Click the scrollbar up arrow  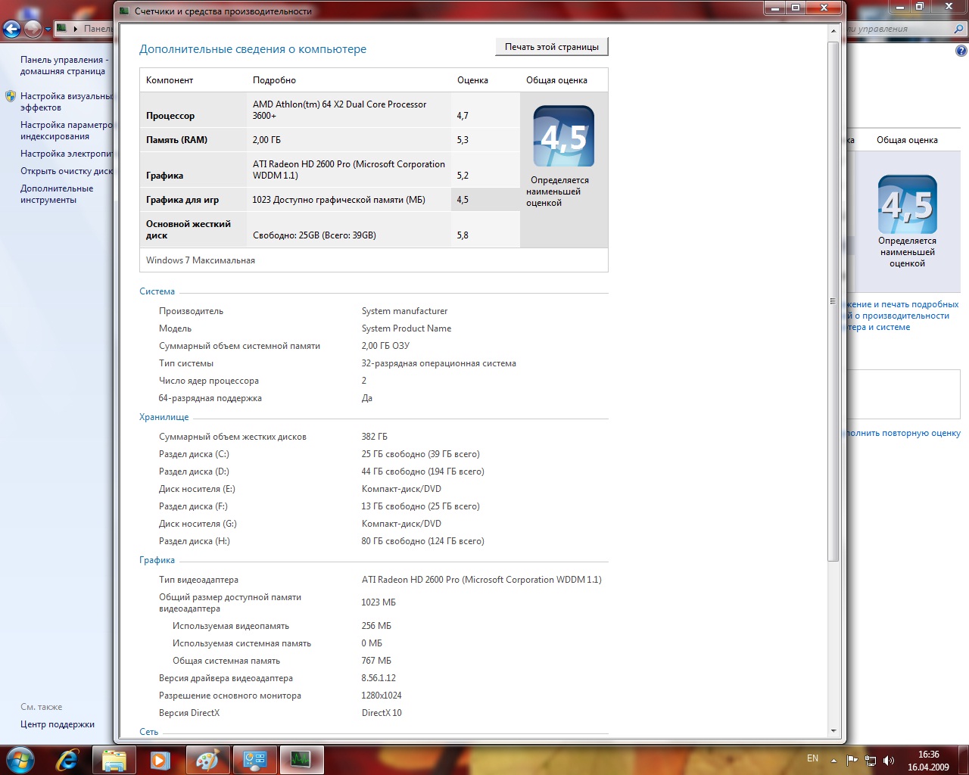point(833,31)
